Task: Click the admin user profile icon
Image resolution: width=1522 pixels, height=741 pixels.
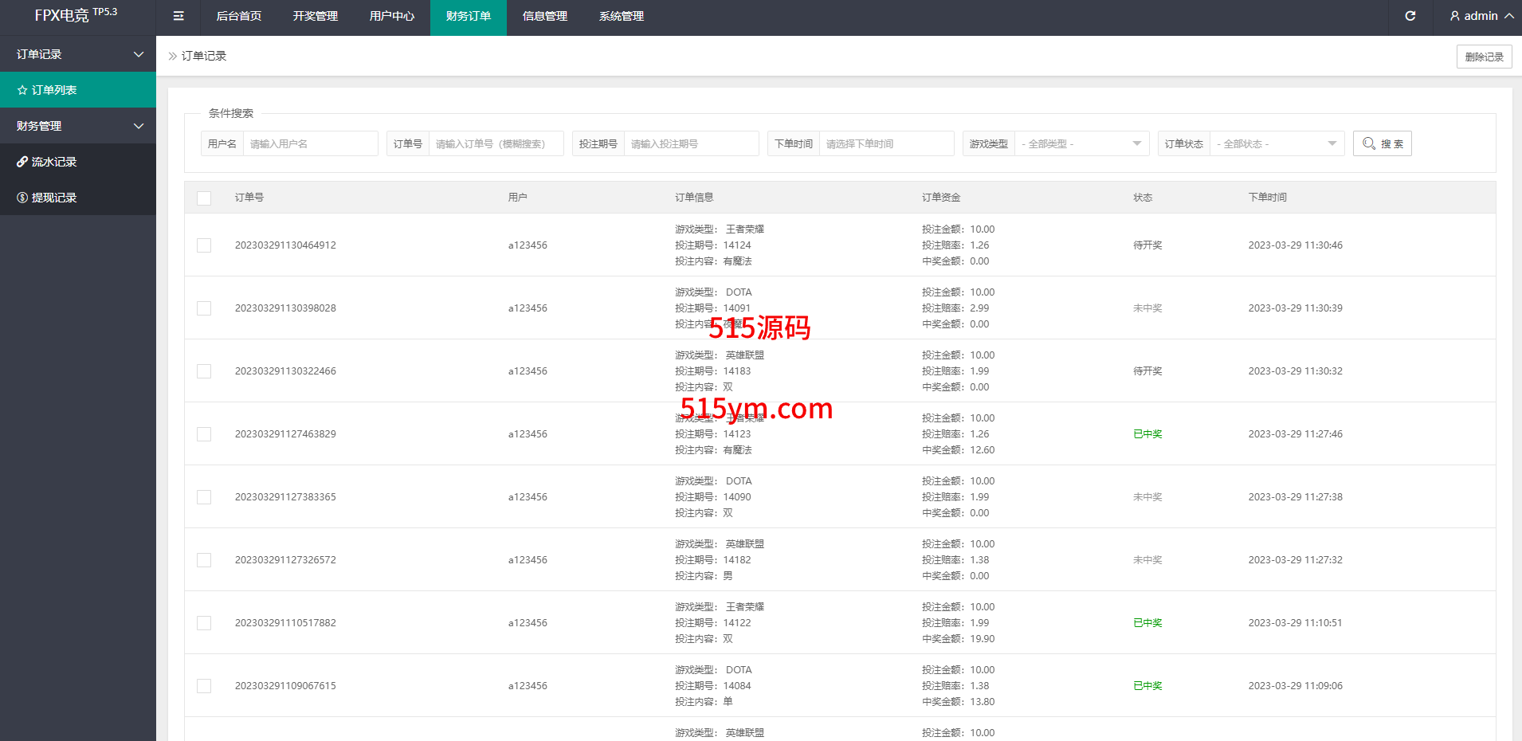Action: 1454,16
